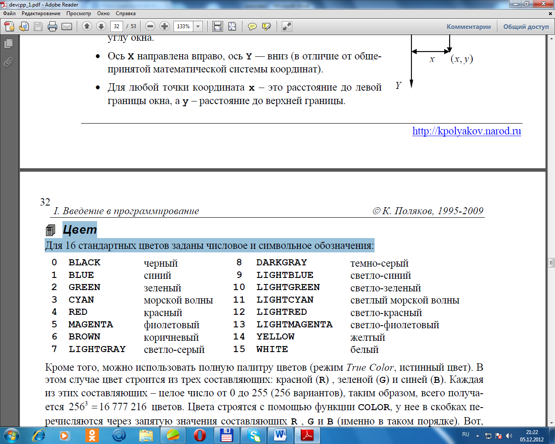Expand the attachments paperclip panel
Screen dimensions: 555x444
click(8, 62)
